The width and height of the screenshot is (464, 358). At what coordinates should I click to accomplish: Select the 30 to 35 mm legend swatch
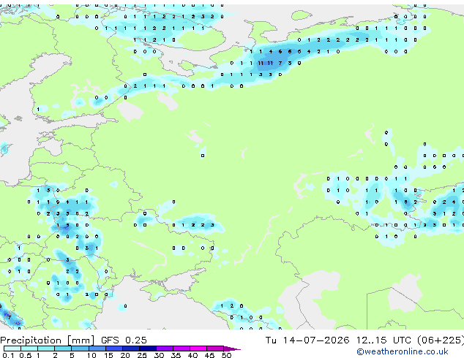pos(165,349)
